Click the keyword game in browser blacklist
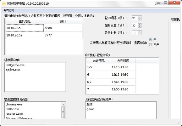This screenshot has height=126, width=182. click(91, 109)
